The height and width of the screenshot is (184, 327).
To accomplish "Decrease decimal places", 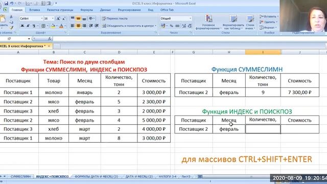I will [190, 26].
